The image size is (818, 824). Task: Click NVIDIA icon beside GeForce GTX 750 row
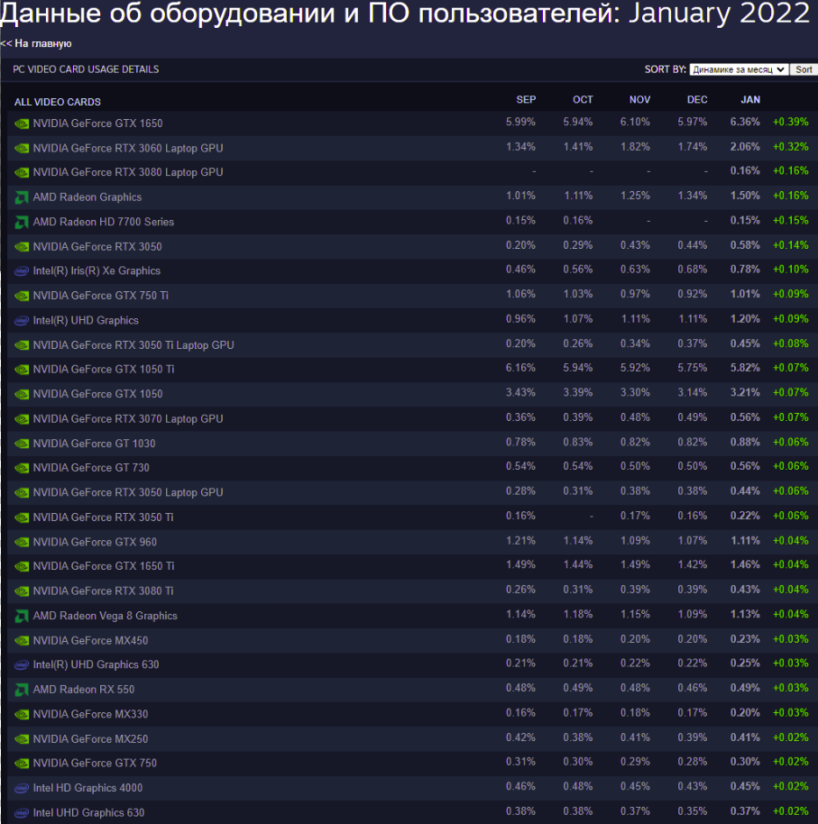[22, 763]
